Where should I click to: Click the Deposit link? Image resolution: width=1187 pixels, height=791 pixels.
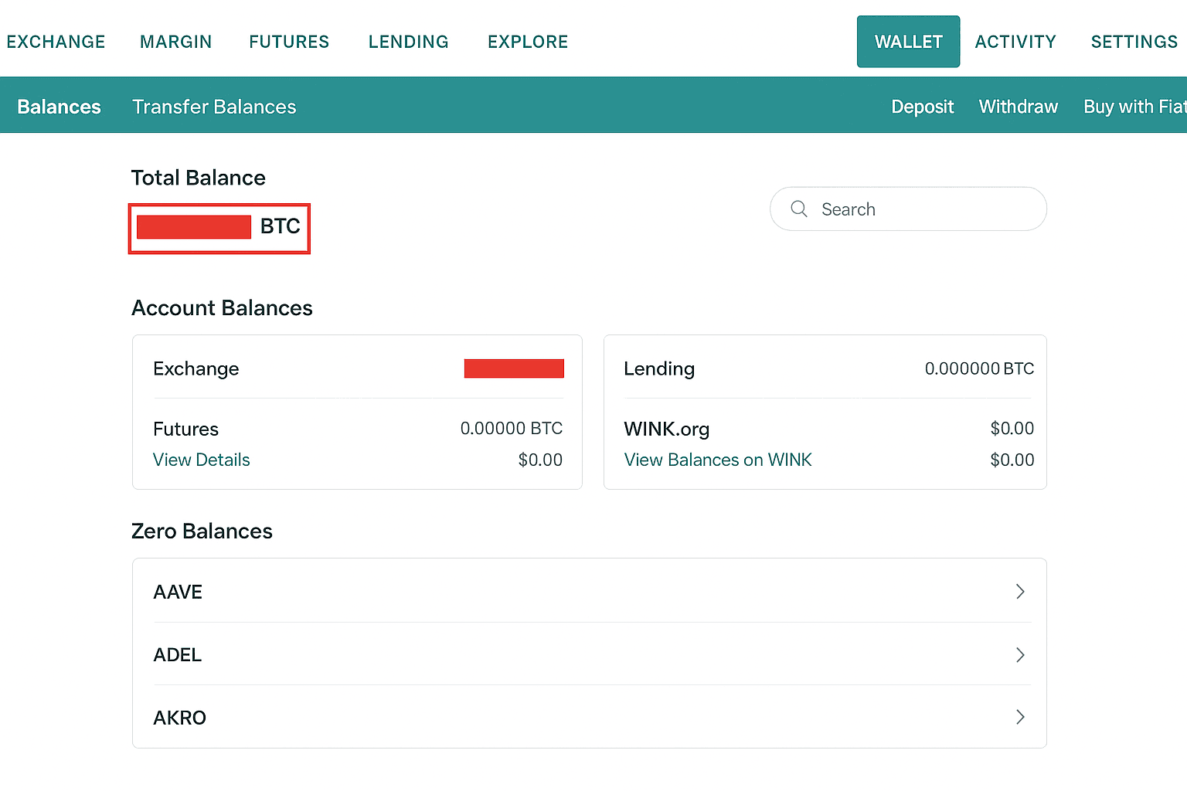coord(922,107)
